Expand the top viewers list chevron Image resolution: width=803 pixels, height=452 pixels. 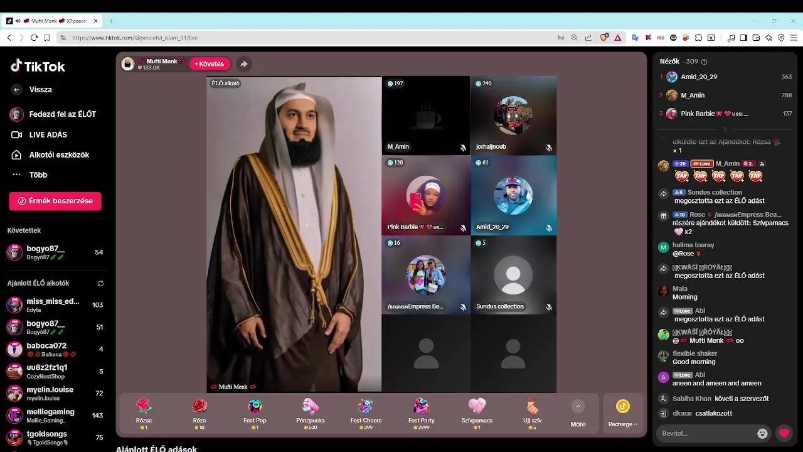(725, 129)
